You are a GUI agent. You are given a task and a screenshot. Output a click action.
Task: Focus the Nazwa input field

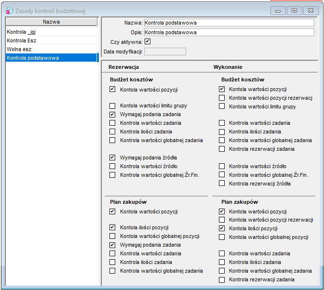[229, 23]
